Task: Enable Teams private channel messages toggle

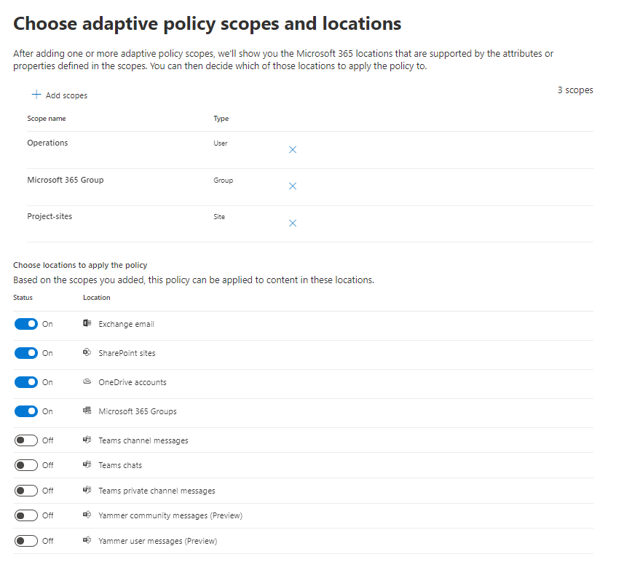Action: pyautogui.click(x=26, y=491)
